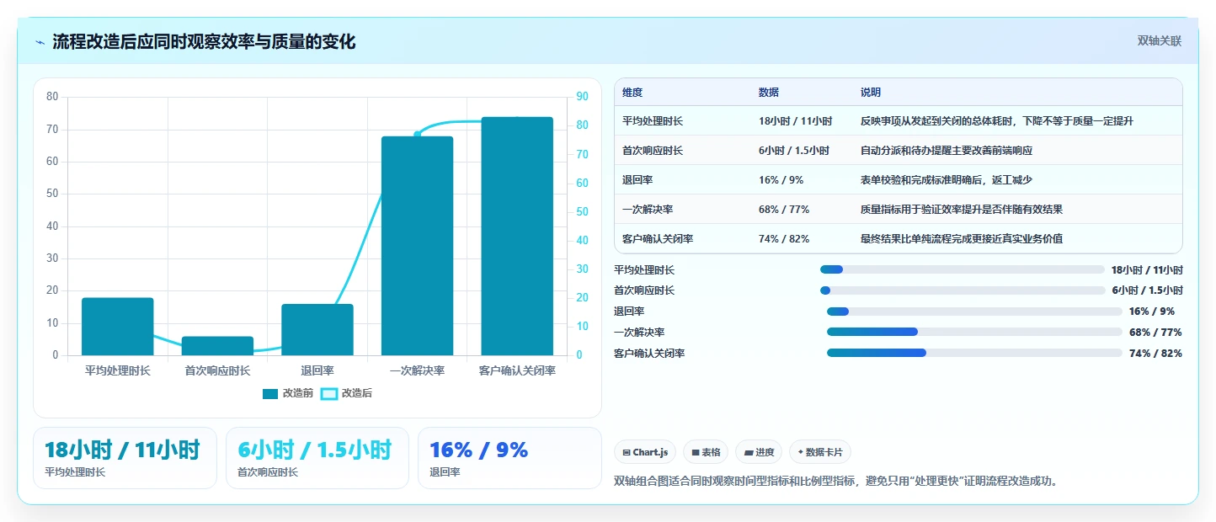This screenshot has height=522, width=1216.
Task: Click table value 18小时 / 11小时
Action: [795, 121]
